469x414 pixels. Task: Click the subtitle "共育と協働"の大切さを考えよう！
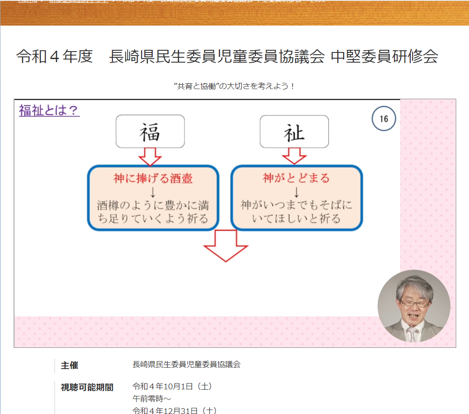coord(235,86)
